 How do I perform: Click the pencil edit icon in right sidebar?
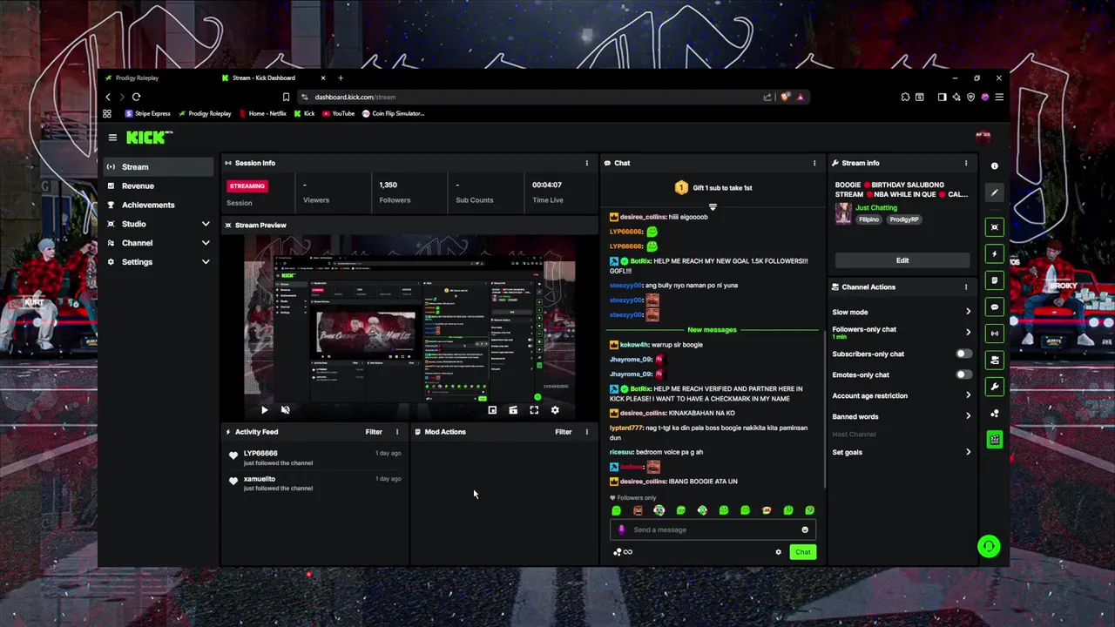(995, 192)
